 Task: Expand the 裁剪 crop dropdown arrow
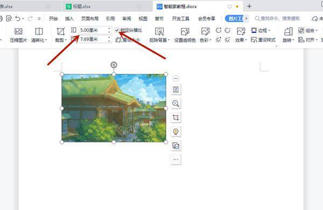[66, 40]
